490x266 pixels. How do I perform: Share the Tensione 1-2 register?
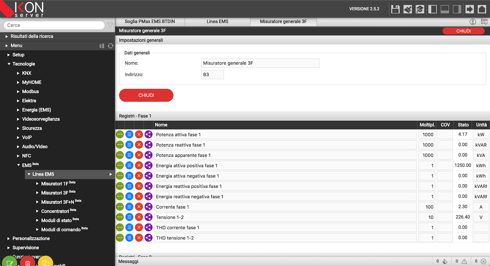point(148,217)
